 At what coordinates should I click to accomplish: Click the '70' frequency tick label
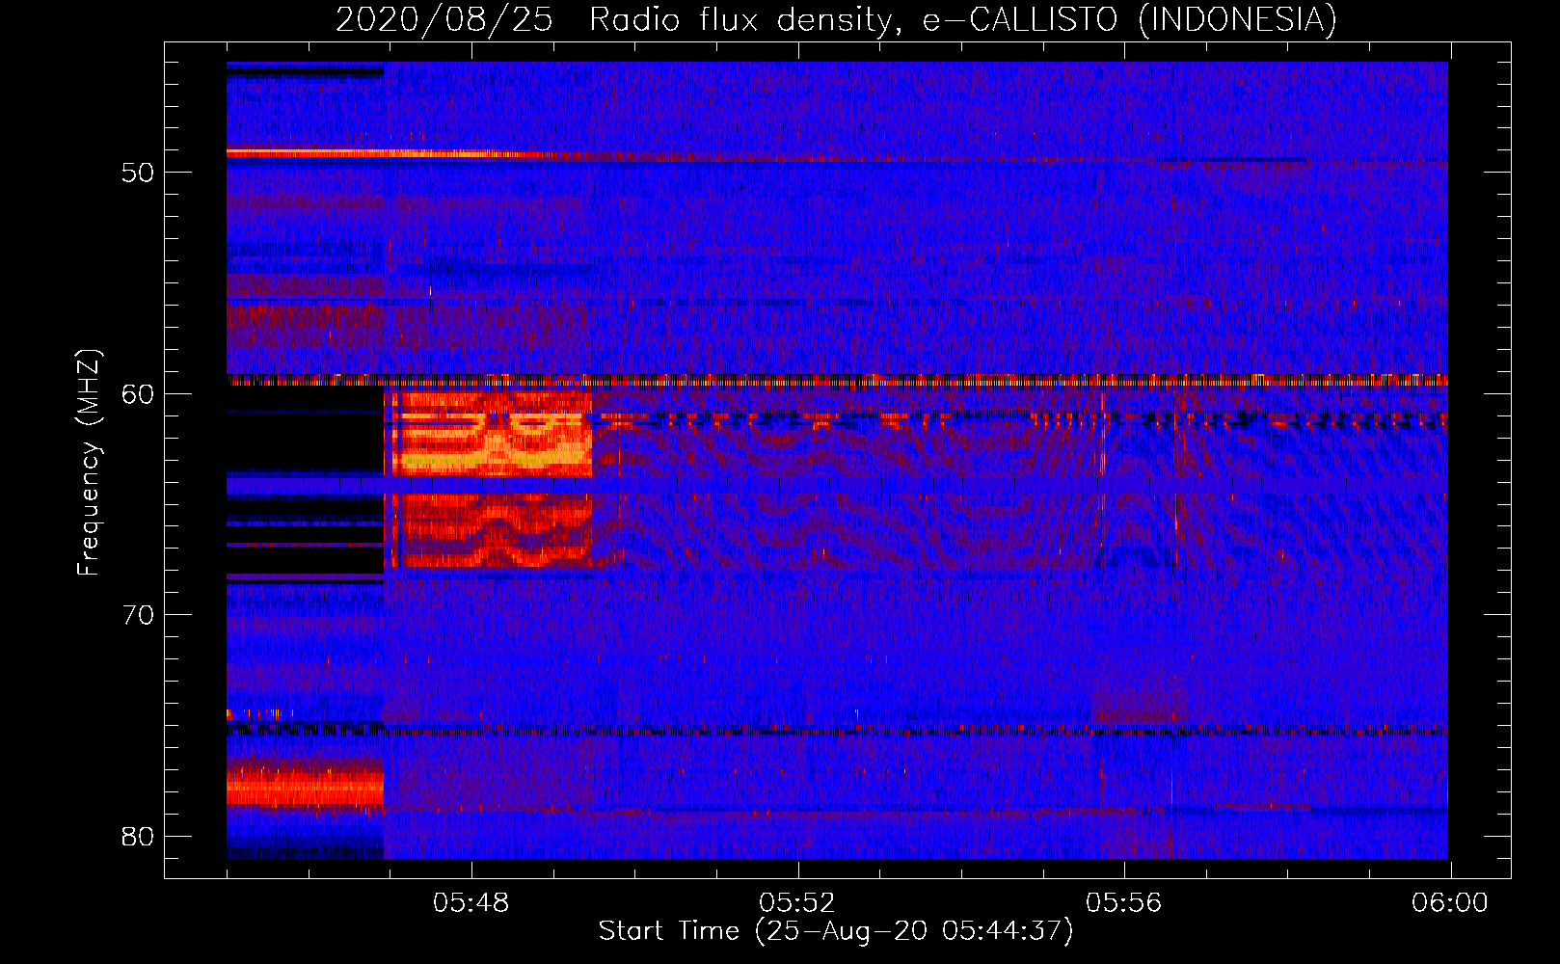point(139,615)
